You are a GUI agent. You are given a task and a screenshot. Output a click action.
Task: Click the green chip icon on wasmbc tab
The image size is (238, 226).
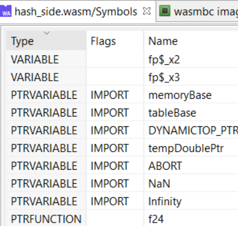[164, 11]
